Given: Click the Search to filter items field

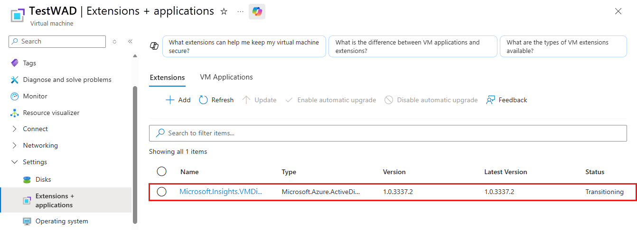Looking at the screenshot, I should tap(388, 133).
